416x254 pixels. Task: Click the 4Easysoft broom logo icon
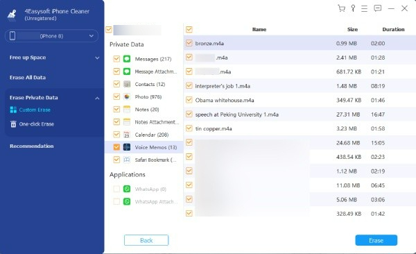12,15
